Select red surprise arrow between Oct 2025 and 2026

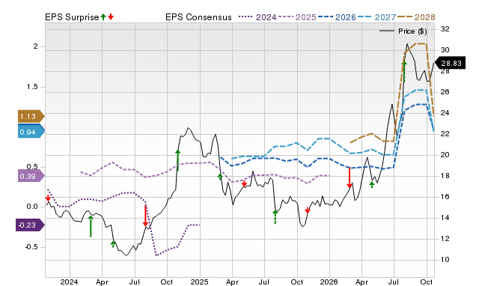[x=308, y=210]
